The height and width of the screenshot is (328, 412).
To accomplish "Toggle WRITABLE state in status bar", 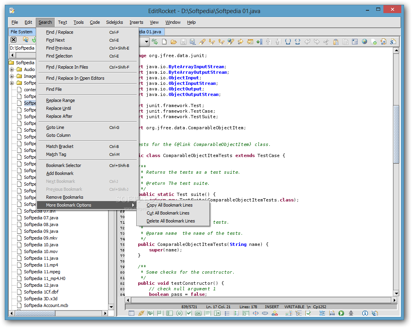I will tap(294, 307).
